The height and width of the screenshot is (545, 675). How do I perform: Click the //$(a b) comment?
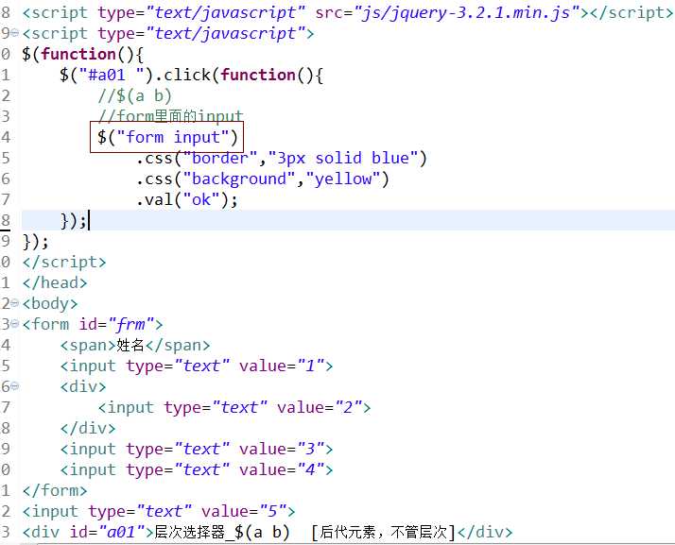point(134,95)
